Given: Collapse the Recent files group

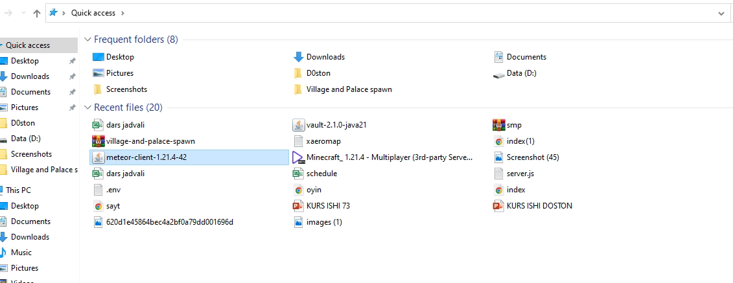Looking at the screenshot, I should [87, 108].
